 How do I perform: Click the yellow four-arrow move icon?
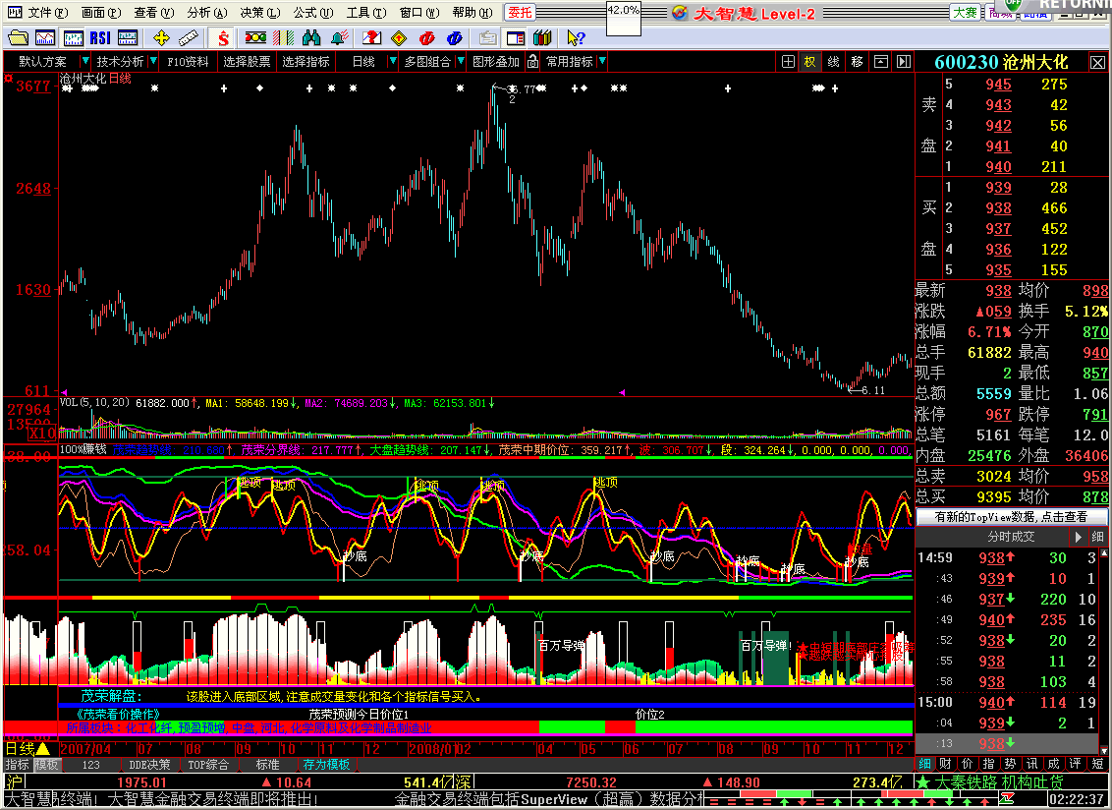coord(161,37)
